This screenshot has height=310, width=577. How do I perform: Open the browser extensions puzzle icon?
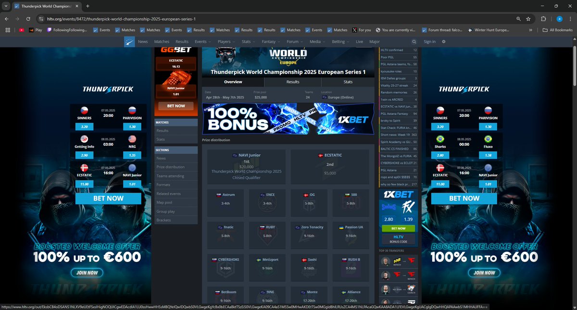click(x=543, y=18)
